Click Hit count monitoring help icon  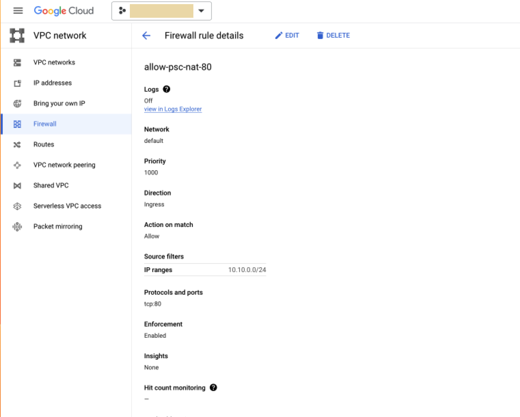coord(213,388)
